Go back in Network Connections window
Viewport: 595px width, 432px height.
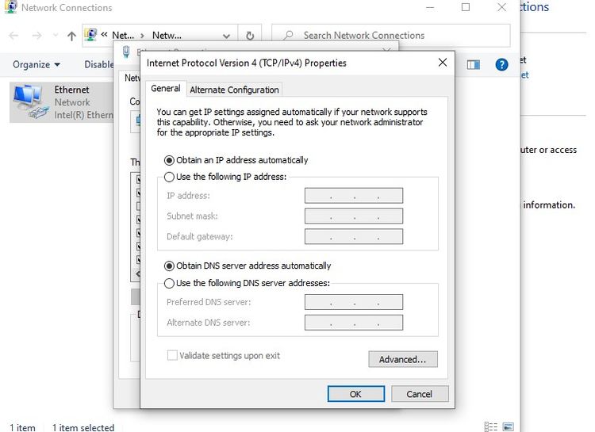tap(13, 36)
